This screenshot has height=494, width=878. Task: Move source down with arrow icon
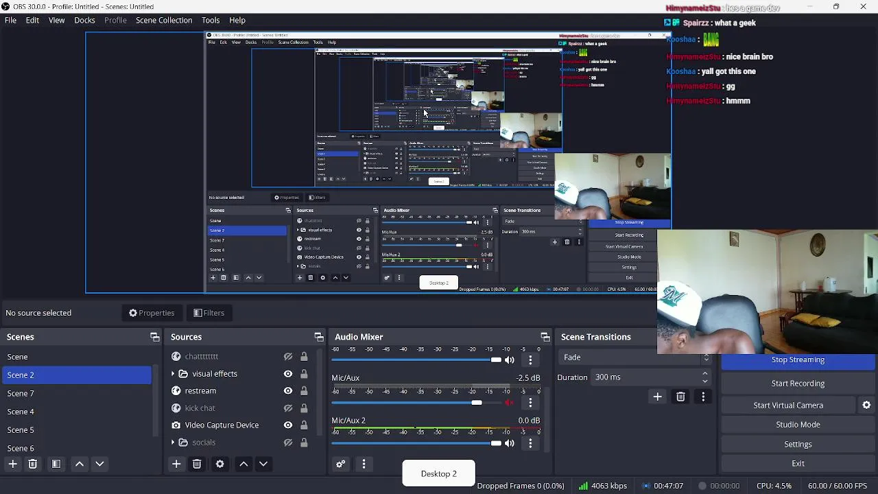coord(263,464)
